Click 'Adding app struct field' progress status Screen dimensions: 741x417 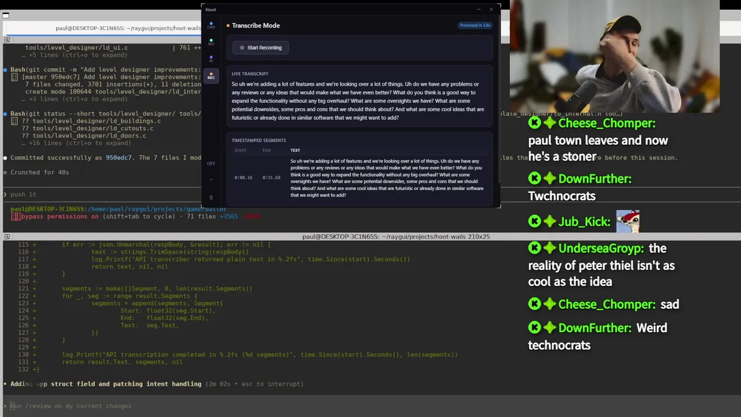[106, 384]
